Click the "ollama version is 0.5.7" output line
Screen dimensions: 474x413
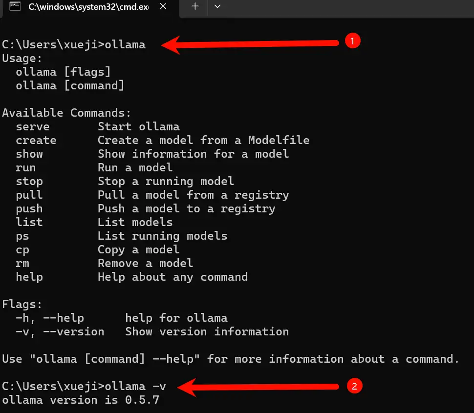tap(81, 400)
